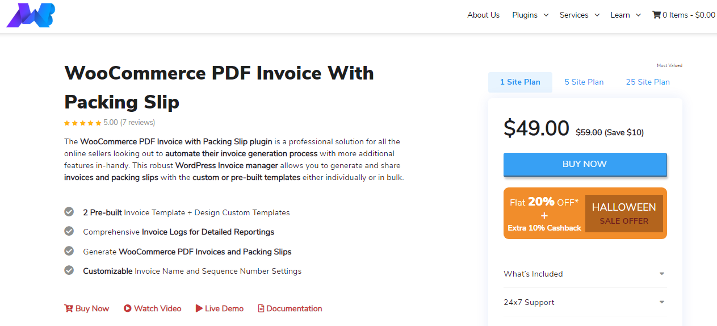This screenshot has height=326, width=717.
Task: Click the red cart icon beside Buy Now
Action: coord(69,308)
